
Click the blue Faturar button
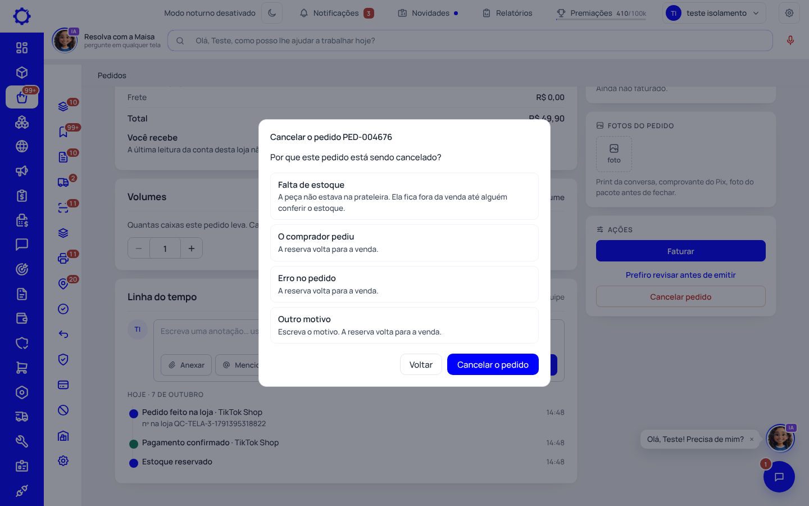point(681,251)
